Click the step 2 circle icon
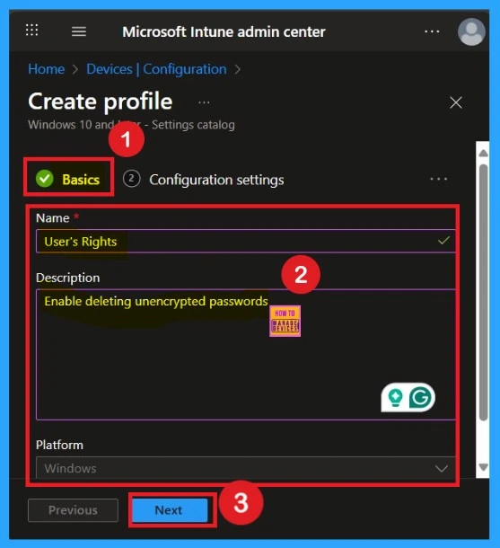 point(131,179)
